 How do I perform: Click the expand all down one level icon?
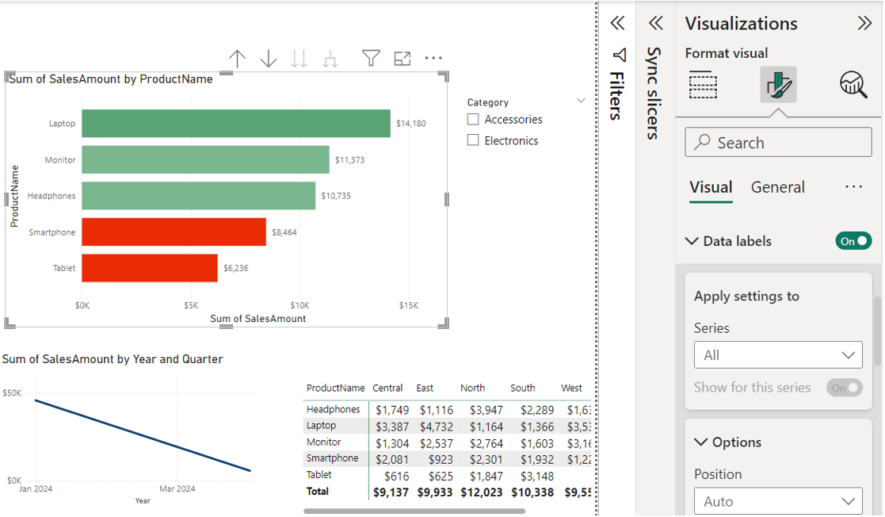pyautogui.click(x=330, y=58)
